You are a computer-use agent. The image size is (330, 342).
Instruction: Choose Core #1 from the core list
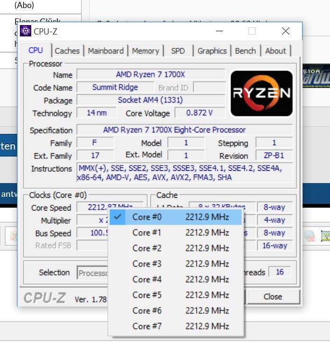tap(176, 233)
